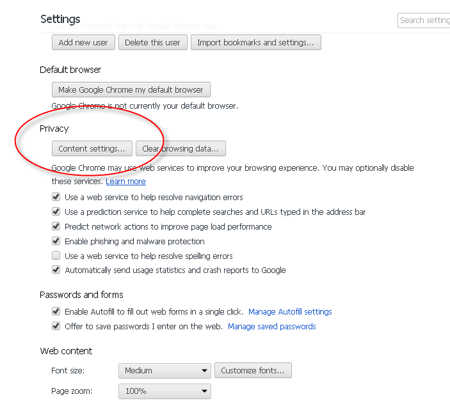Image resolution: width=450 pixels, height=406 pixels.
Task: Click the 'Font size:' label
Action: [x=68, y=371]
